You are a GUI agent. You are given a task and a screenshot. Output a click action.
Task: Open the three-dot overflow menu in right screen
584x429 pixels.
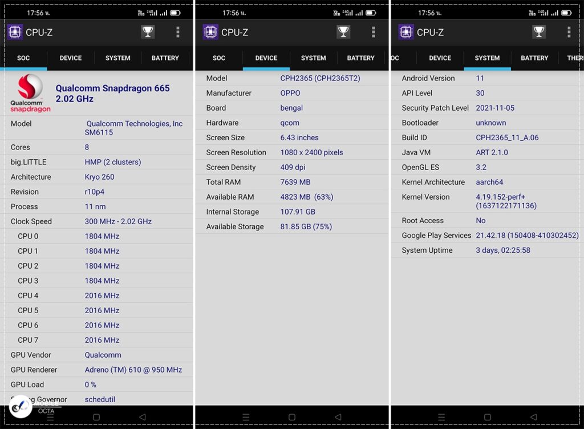569,32
